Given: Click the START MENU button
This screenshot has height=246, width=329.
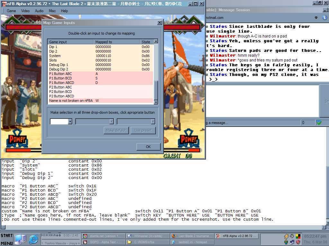Looking at the screenshot, I should (x=6, y=239).
